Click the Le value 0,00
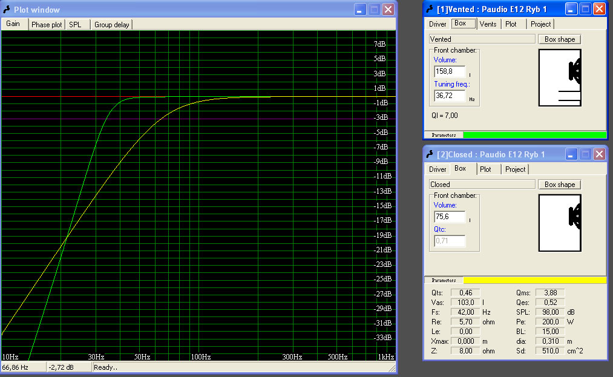613x377 pixels. click(465, 332)
